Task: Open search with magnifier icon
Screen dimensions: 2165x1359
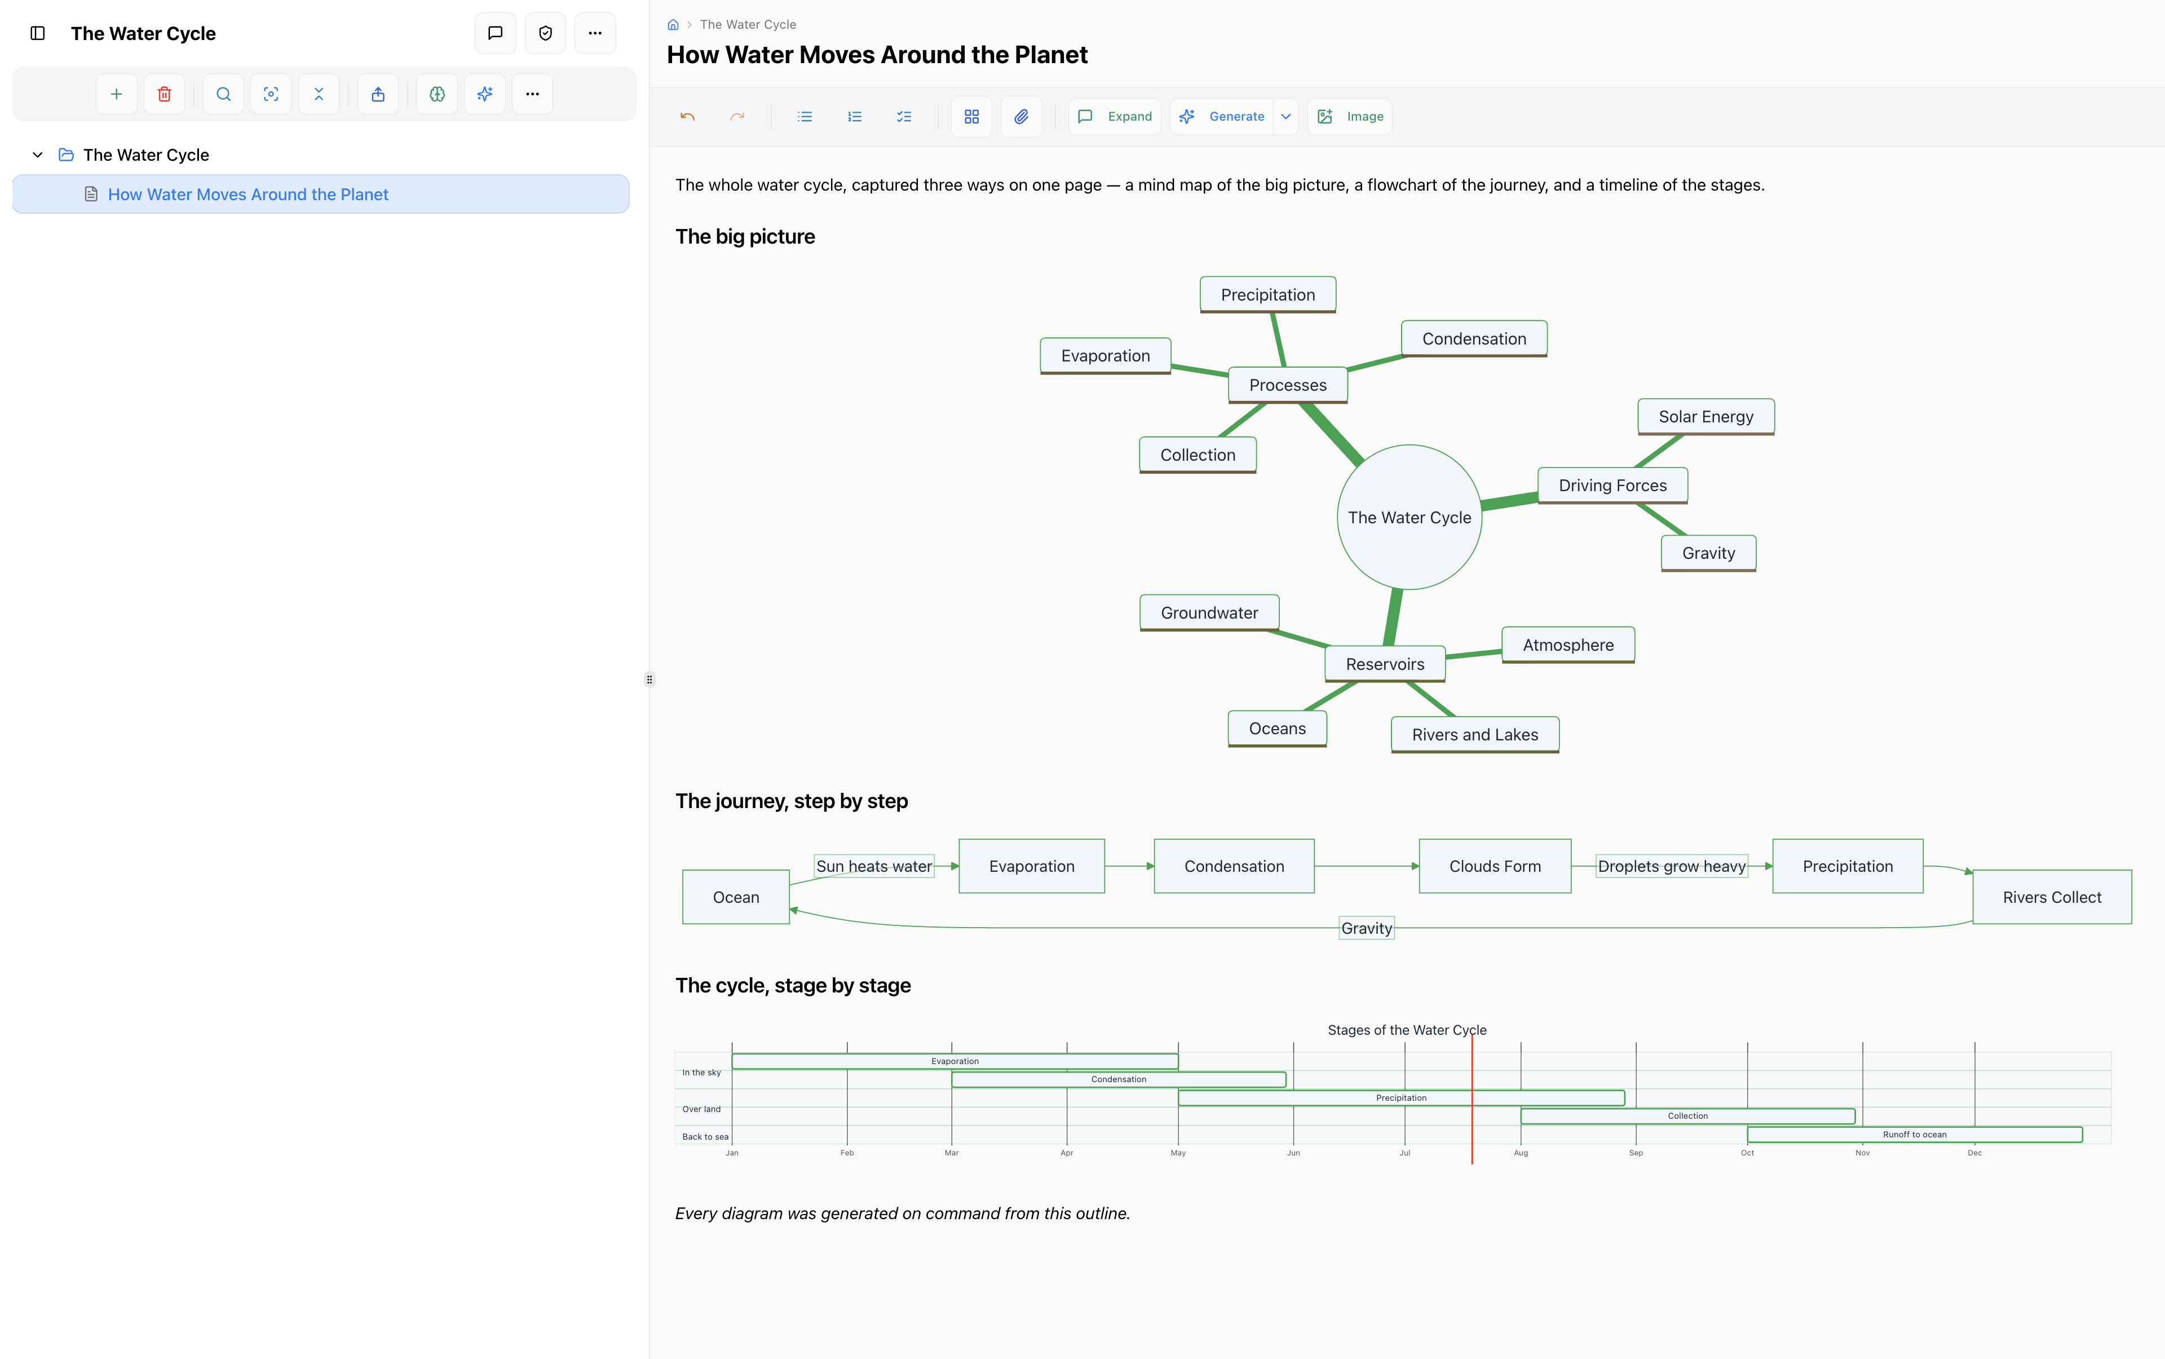Action: (224, 94)
